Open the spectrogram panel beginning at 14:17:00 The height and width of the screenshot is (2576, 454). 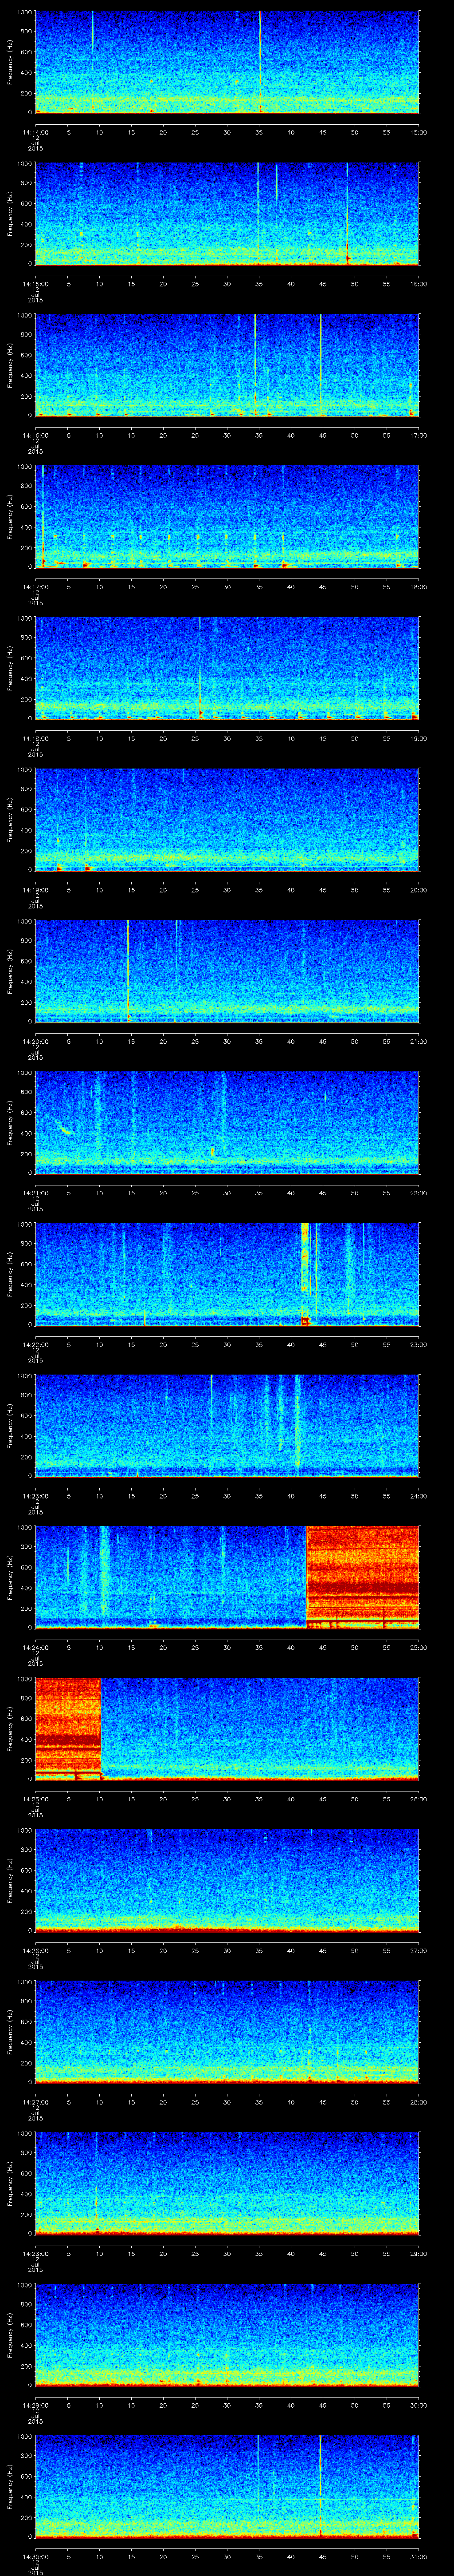tap(227, 516)
